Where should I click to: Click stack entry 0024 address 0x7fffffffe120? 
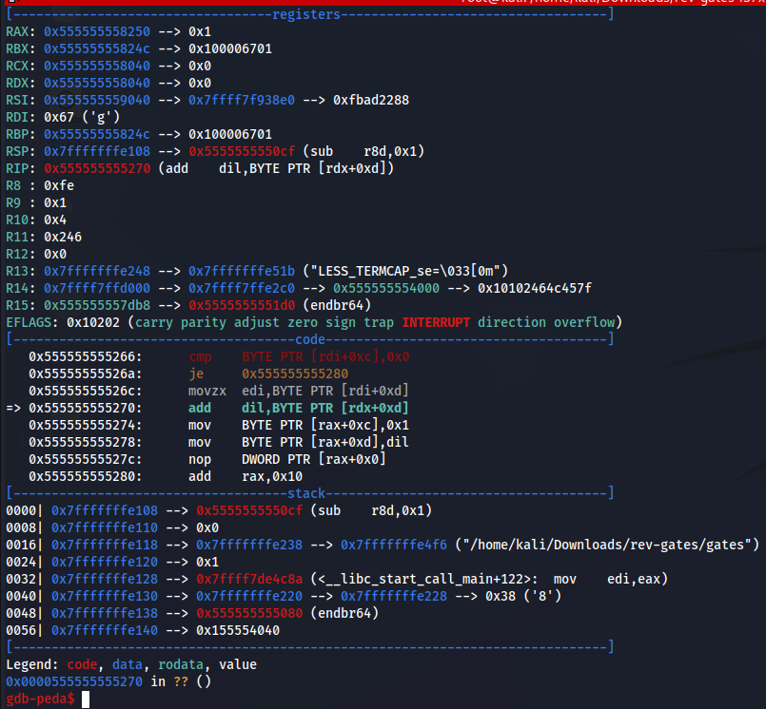(x=105, y=562)
